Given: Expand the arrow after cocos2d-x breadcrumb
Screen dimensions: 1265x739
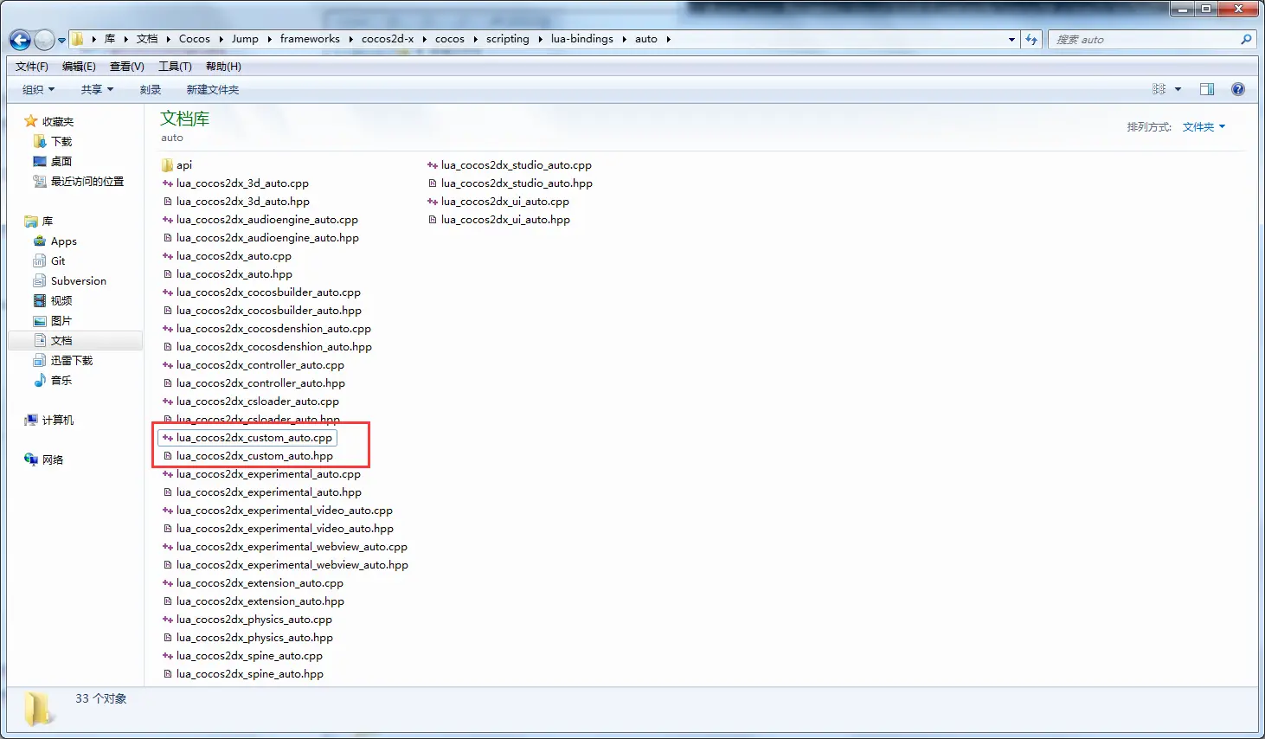Looking at the screenshot, I should click(x=425, y=39).
